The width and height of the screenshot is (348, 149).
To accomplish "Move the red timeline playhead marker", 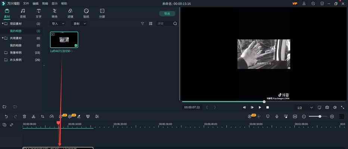I will pos(58,123).
